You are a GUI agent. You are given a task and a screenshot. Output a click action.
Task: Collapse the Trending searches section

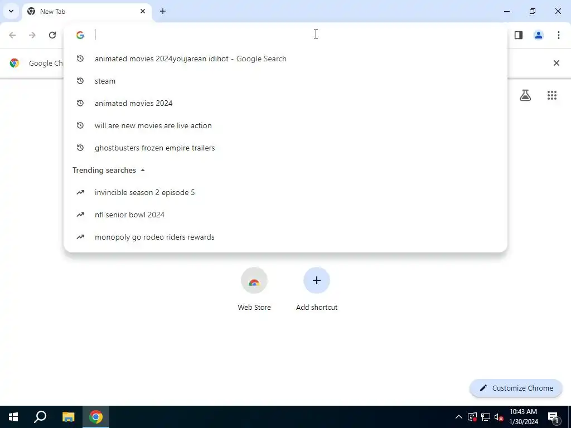pos(143,171)
